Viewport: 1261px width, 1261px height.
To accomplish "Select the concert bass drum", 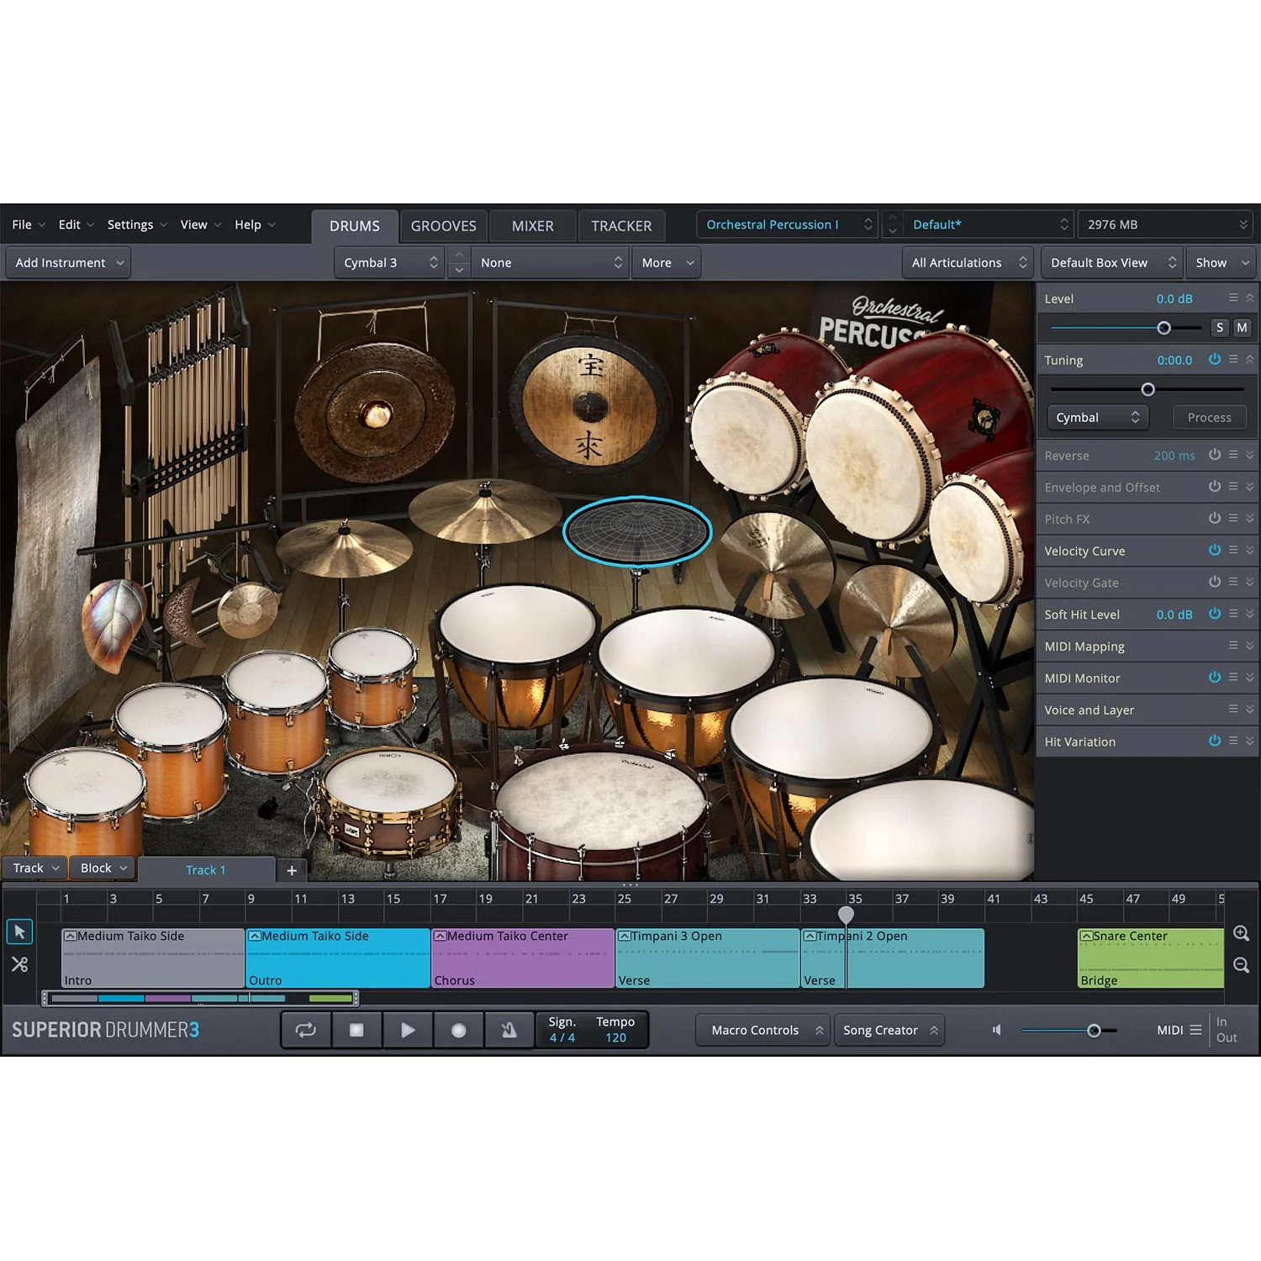I will pos(600,811).
